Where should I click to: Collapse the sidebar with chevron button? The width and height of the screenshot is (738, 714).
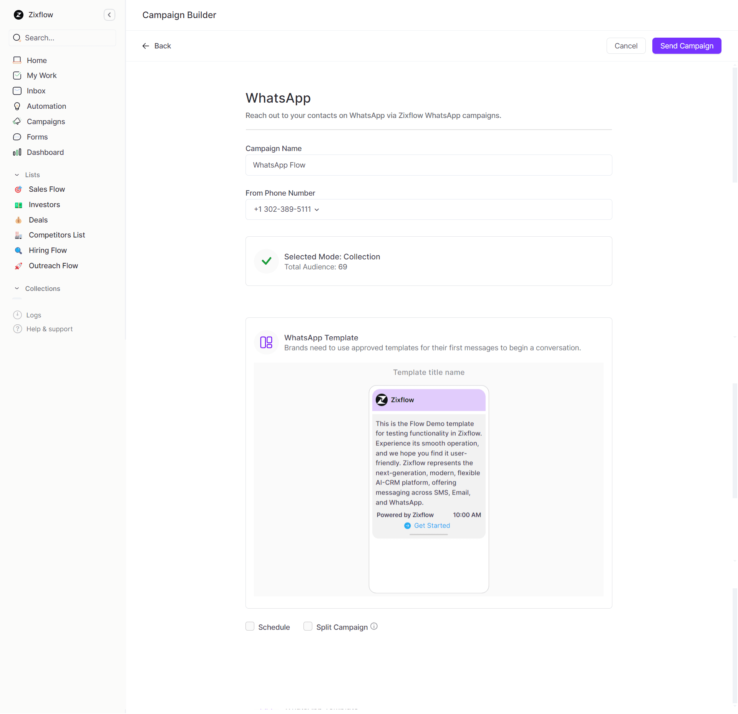109,15
